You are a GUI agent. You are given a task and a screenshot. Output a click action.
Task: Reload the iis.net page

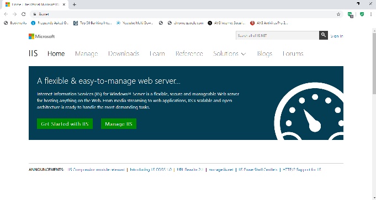tap(24, 14)
